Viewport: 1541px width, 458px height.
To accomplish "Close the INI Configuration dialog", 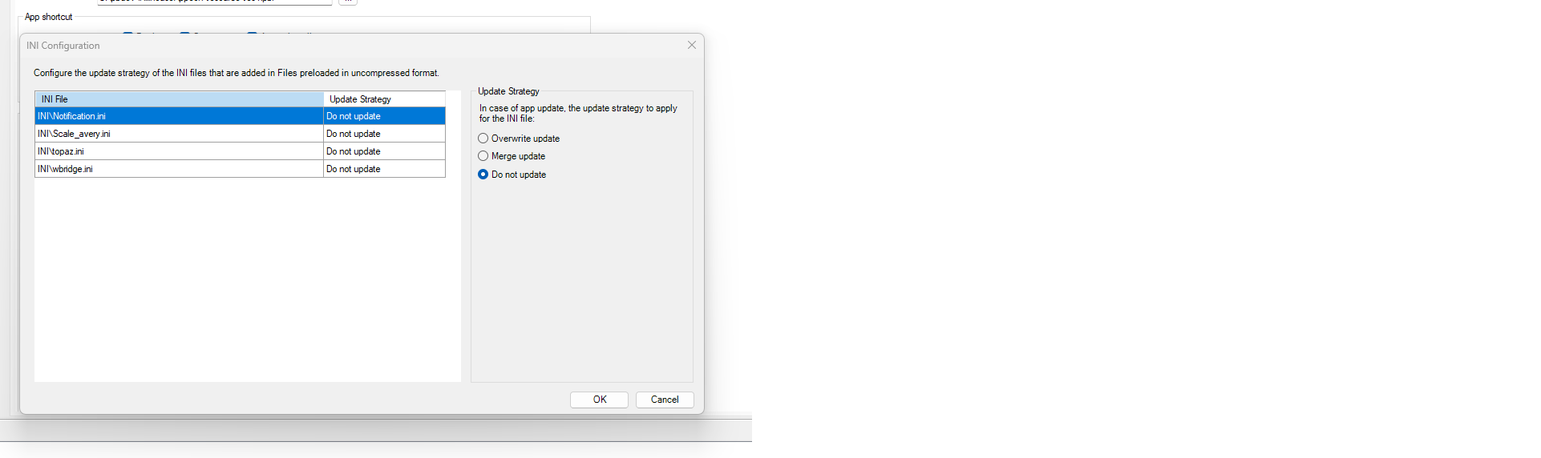I will click(x=691, y=46).
